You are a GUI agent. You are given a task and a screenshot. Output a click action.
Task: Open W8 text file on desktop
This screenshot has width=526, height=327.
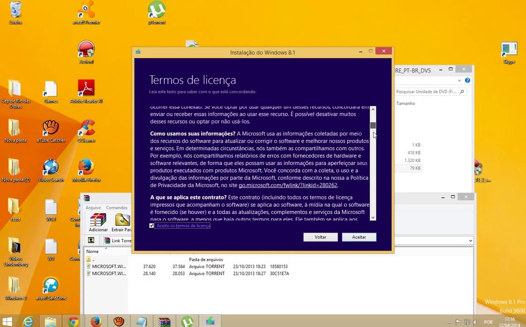[x=51, y=249]
